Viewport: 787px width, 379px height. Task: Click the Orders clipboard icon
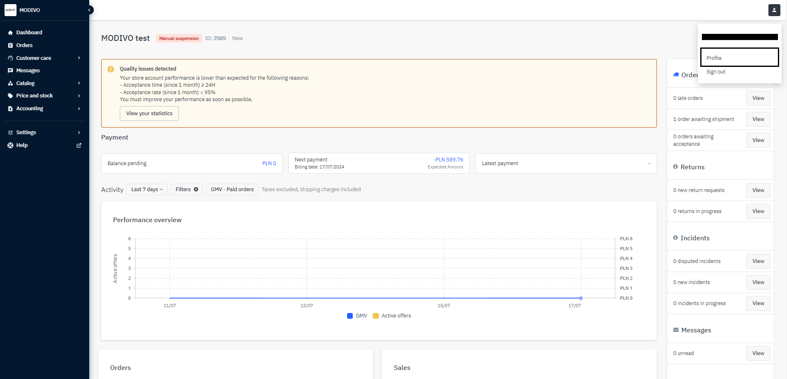[10, 45]
